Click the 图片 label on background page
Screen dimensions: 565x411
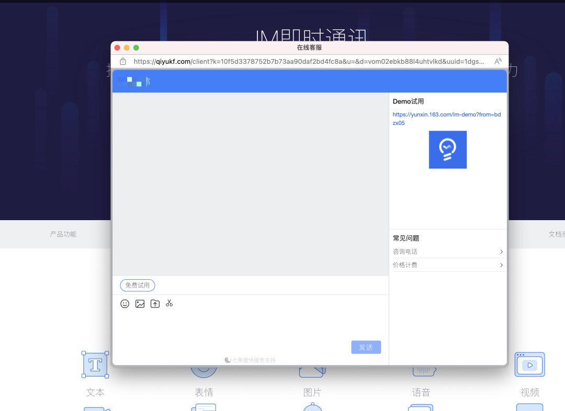[312, 392]
